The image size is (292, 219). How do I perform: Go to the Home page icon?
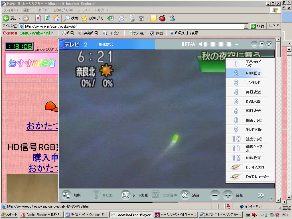tap(56, 18)
